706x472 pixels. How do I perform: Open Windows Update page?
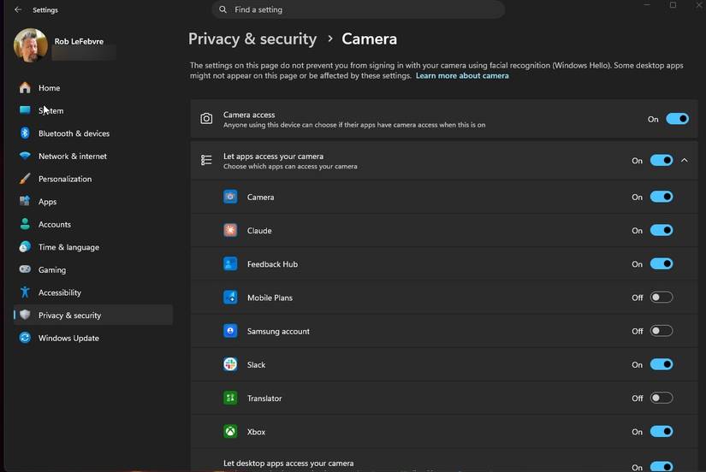[93, 338]
